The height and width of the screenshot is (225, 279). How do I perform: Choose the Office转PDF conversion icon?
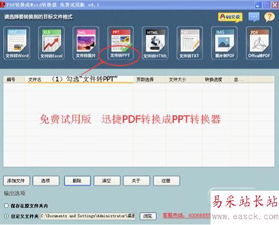pos(259,43)
